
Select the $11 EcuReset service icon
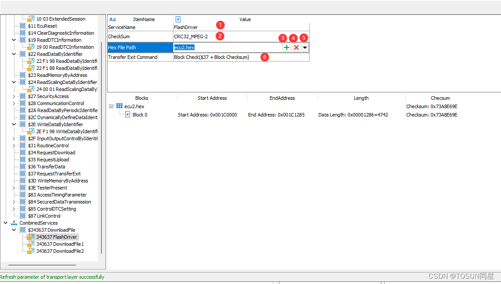(23, 26)
